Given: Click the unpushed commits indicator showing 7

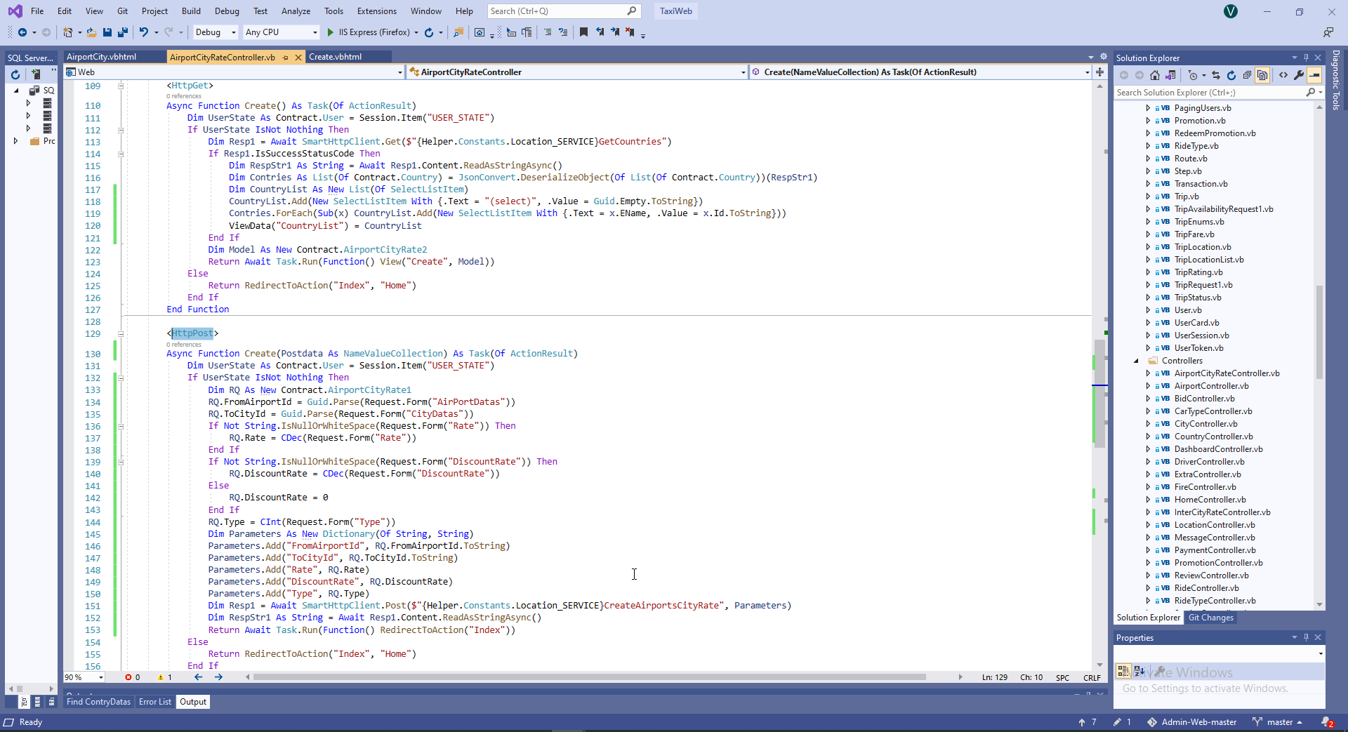Looking at the screenshot, I should (x=1088, y=722).
